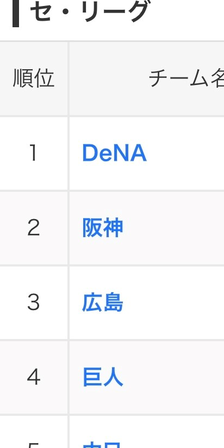224x448 pixels.
Task: Click the divider between 順位 and チーム名 headers
Action: [69, 79]
